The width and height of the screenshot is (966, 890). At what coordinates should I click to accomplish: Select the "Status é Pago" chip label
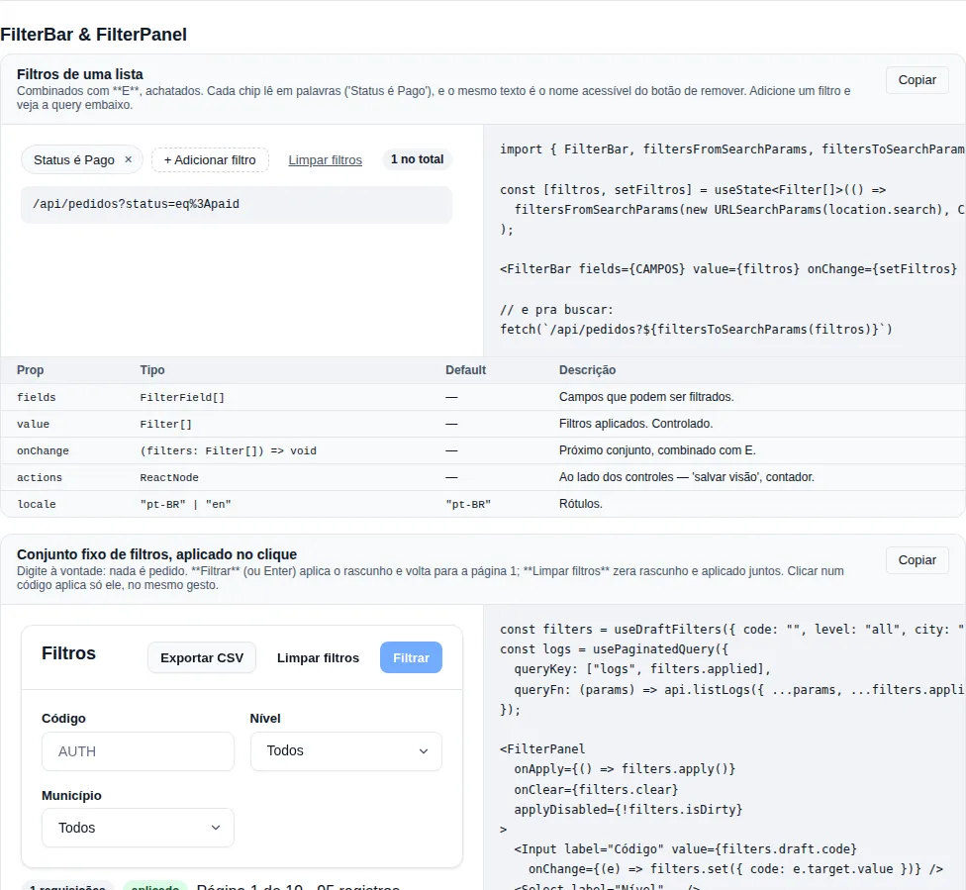tap(74, 159)
